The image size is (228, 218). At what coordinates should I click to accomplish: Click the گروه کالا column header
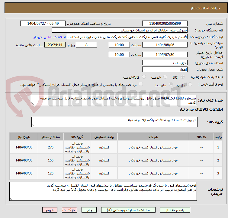tap(77, 137)
